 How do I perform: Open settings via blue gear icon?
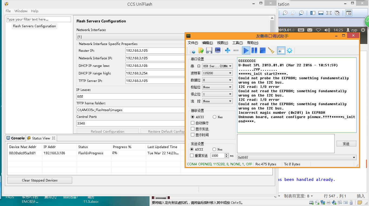290,50
